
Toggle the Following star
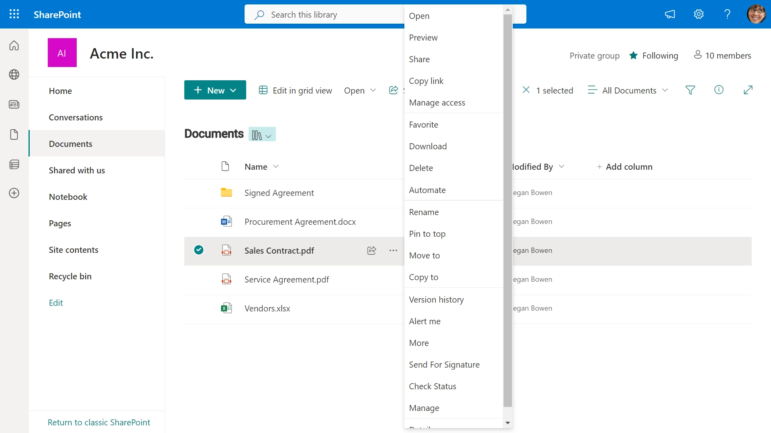pos(633,55)
